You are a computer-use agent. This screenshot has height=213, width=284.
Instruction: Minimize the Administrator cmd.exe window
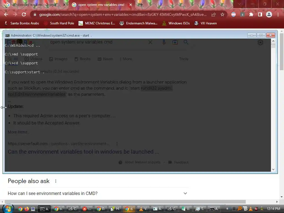252,35
